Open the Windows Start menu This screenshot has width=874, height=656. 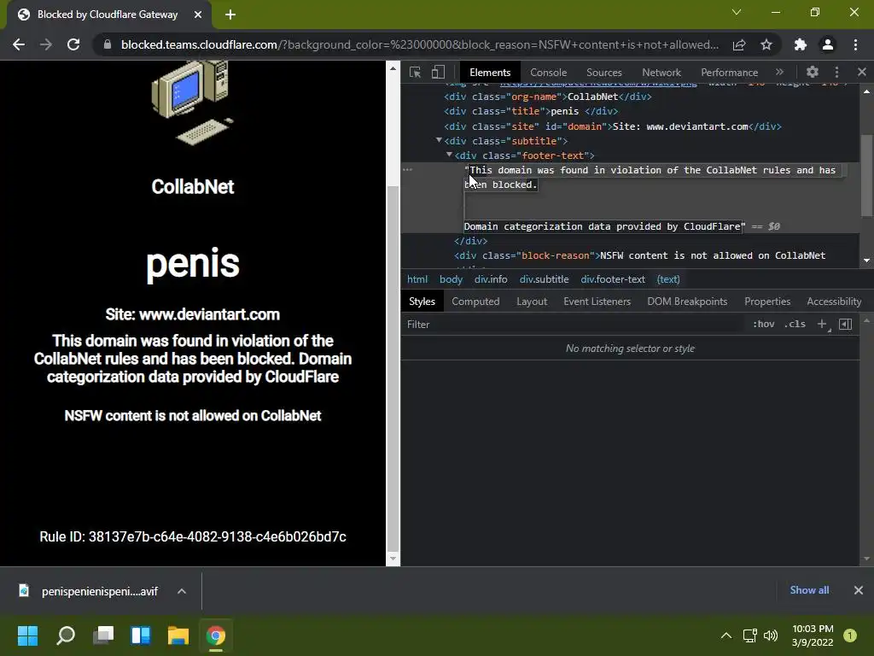click(x=27, y=635)
